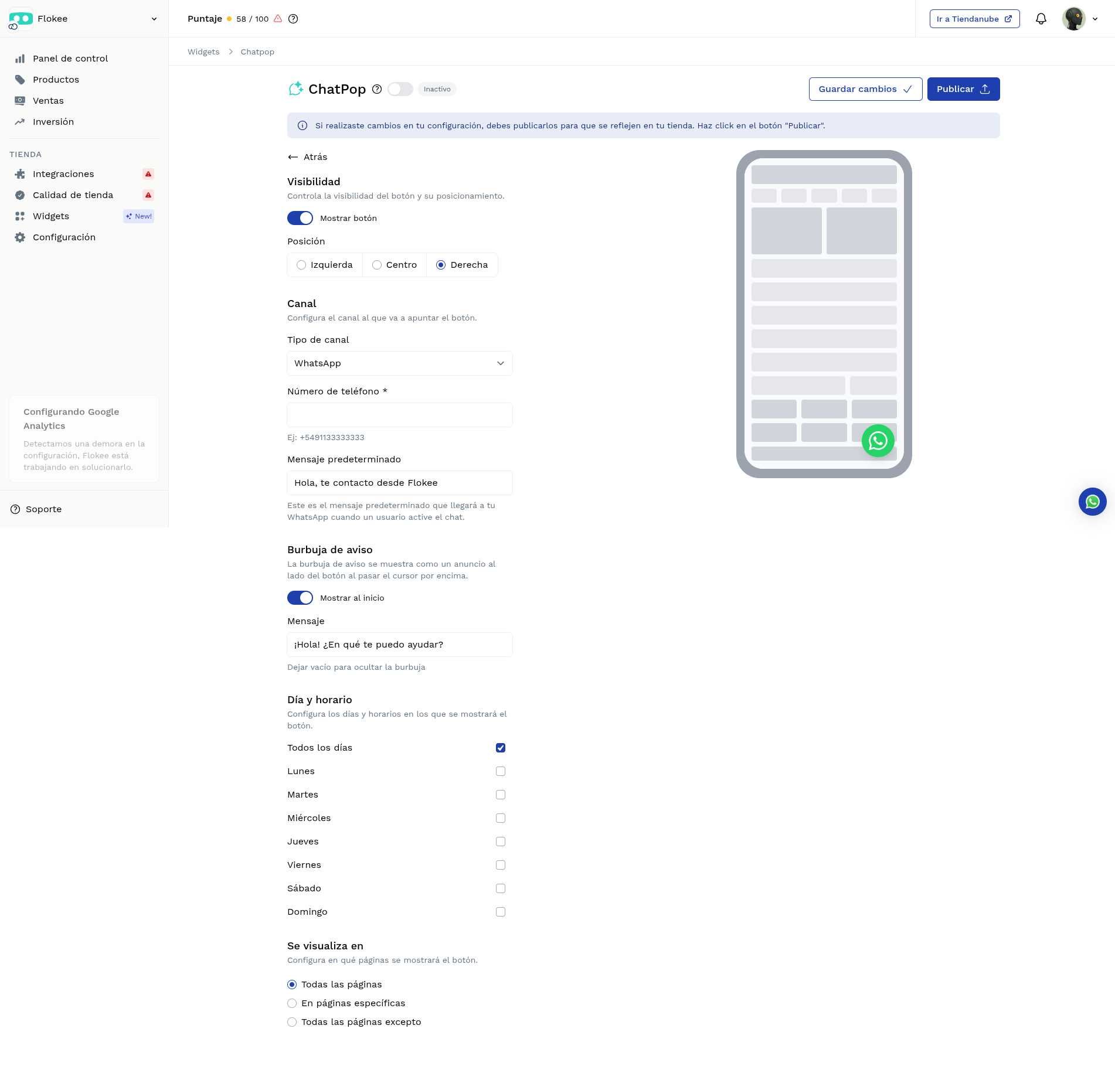Image resolution: width=1115 pixels, height=1090 pixels.
Task: Click the green WhatsApp icon in phone preview
Action: coord(878,441)
